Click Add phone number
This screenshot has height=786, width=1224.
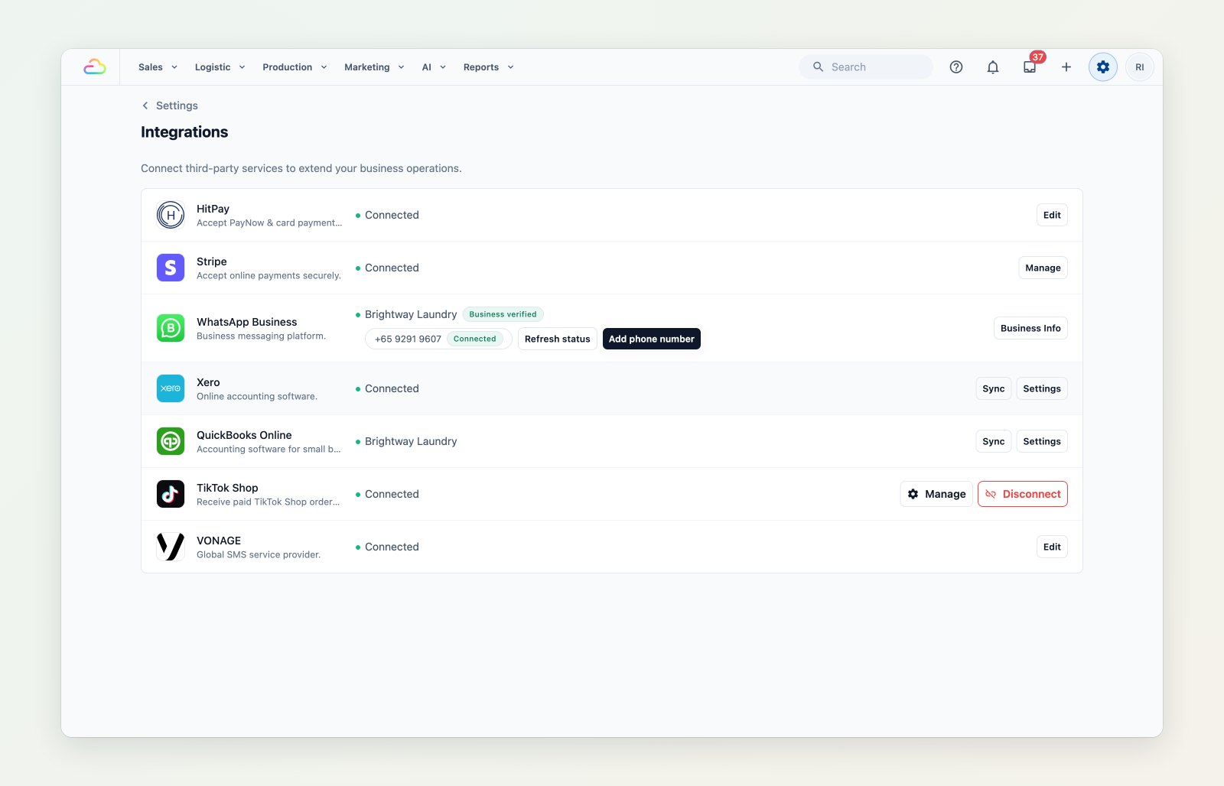(x=652, y=339)
